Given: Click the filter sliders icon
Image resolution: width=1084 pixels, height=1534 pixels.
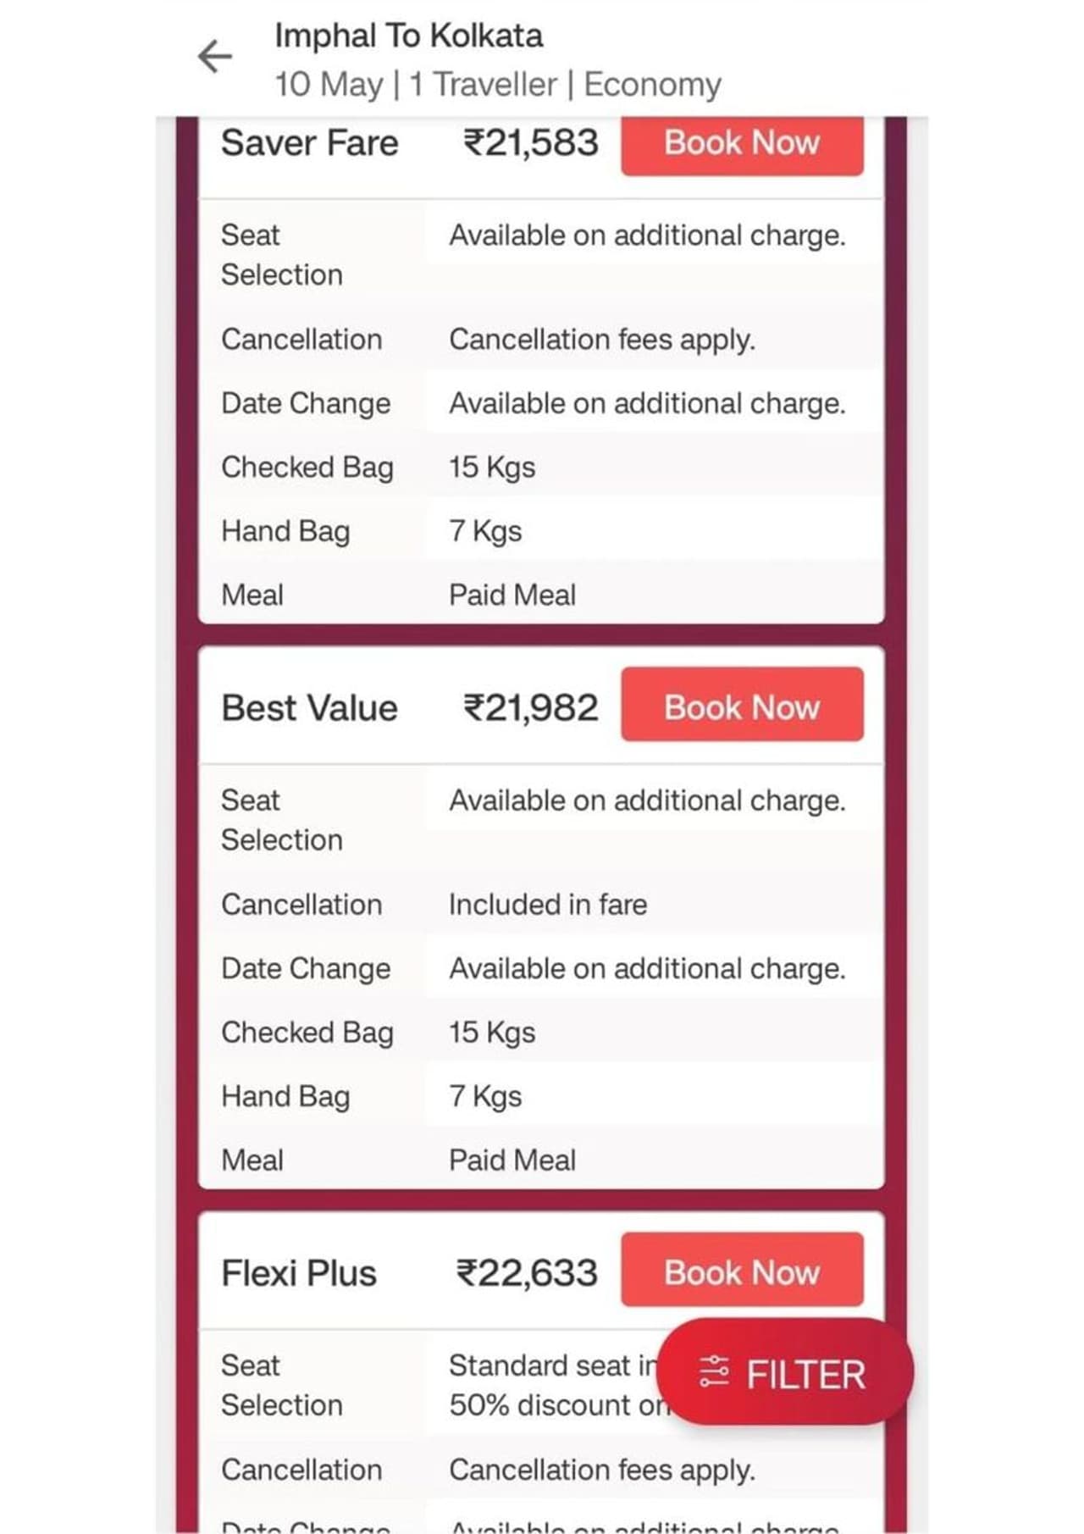Looking at the screenshot, I should point(714,1371).
